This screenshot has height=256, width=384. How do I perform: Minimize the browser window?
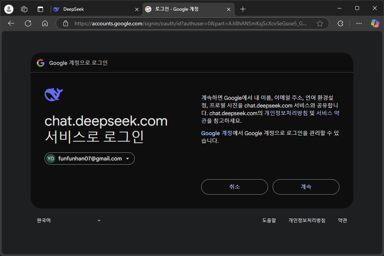tap(339, 8)
